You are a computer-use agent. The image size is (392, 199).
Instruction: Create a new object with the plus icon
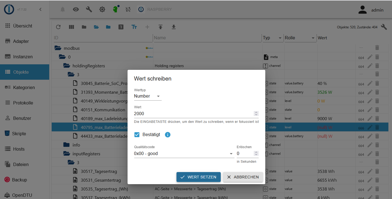click(147, 27)
